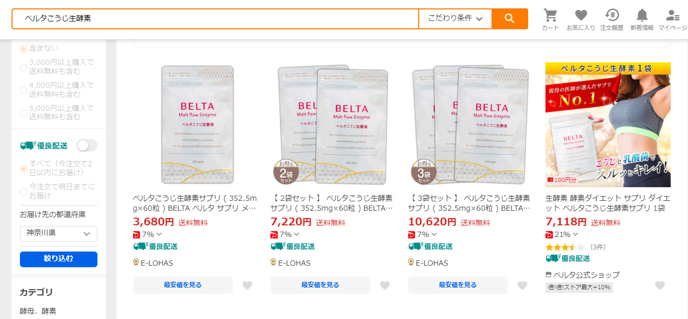The height and width of the screenshot is (319, 688).
Task: Open the こだわり条件 dropdown
Action: click(455, 19)
